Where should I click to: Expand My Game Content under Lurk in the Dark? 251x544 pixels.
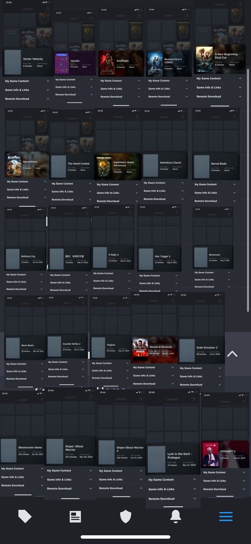[172, 480]
